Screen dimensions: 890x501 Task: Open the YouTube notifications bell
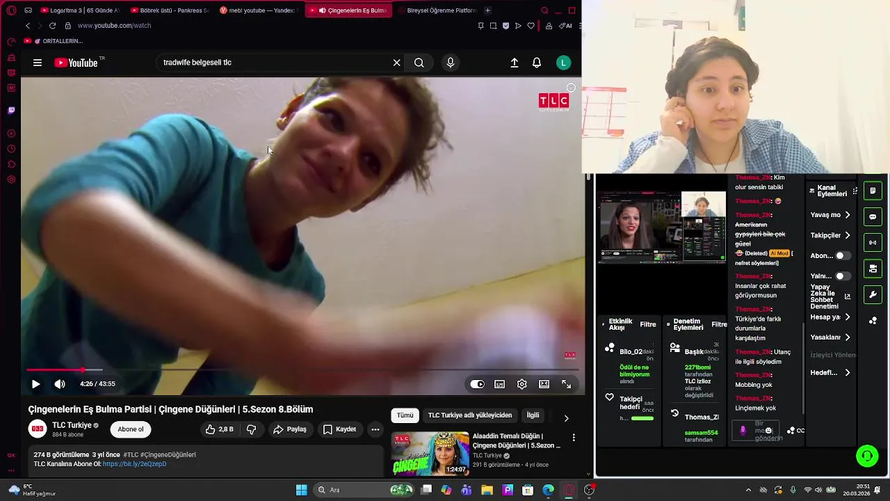(x=537, y=63)
